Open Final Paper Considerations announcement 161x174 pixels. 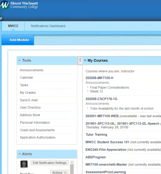[x=110, y=88]
